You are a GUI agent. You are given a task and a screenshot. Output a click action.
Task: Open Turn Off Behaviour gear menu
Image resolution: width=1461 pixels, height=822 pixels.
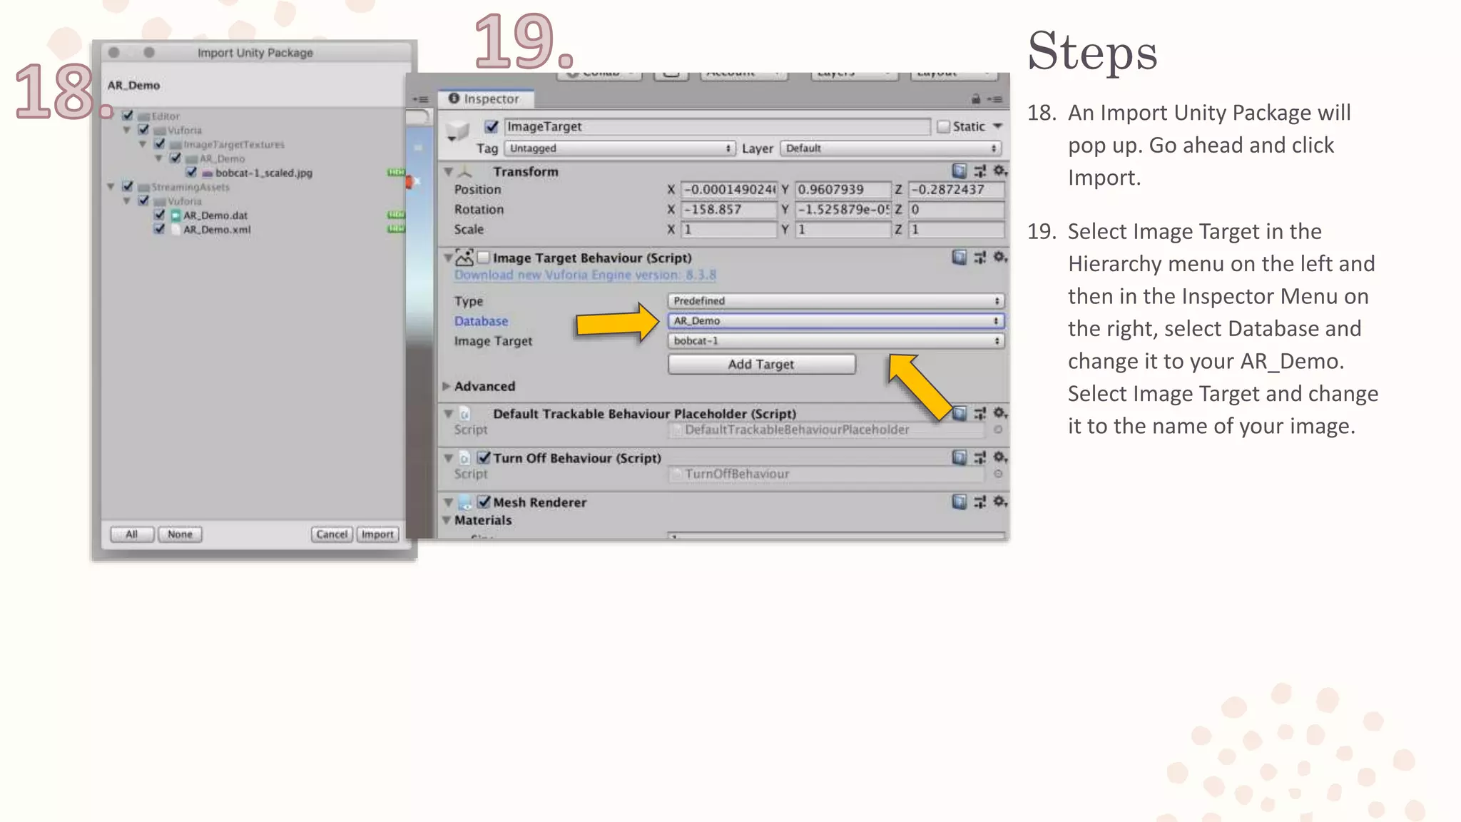[1000, 457]
